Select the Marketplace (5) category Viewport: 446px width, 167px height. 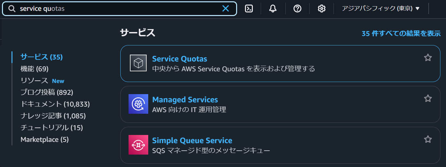pyautogui.click(x=45, y=140)
